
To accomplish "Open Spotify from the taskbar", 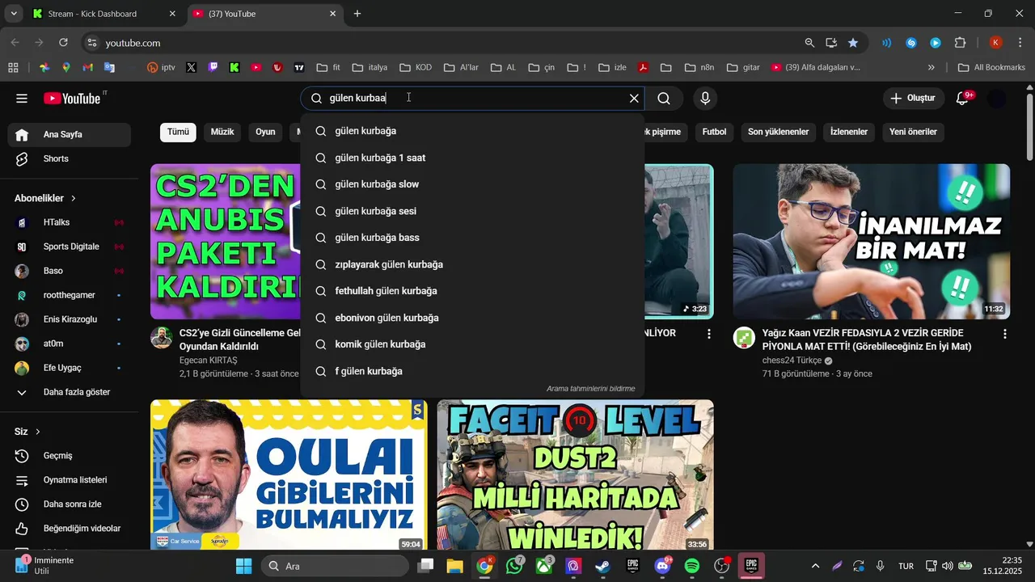I will 692,566.
